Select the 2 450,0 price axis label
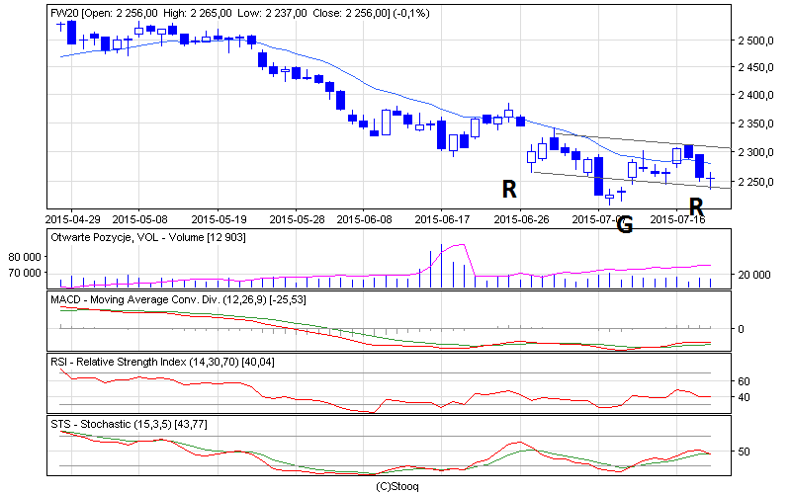 755,67
